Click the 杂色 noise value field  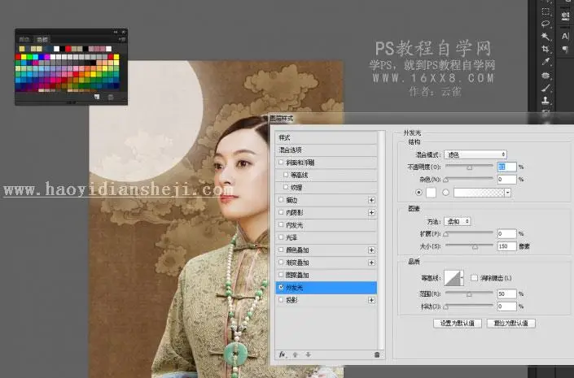click(506, 180)
